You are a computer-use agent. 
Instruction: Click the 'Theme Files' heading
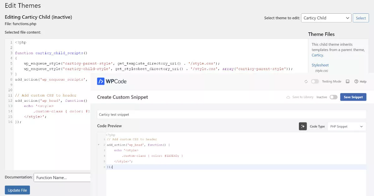321,34
